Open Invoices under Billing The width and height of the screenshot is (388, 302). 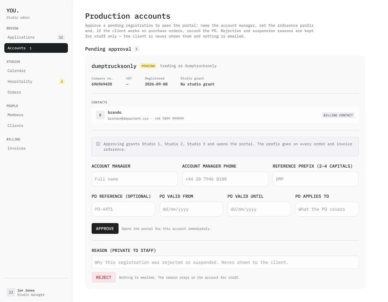[36, 148]
